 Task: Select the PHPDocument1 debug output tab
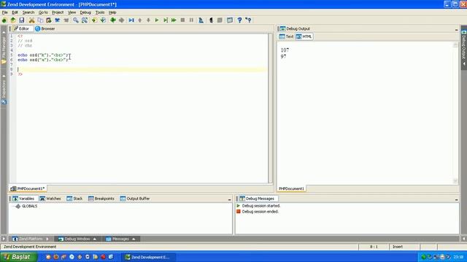coord(291,188)
